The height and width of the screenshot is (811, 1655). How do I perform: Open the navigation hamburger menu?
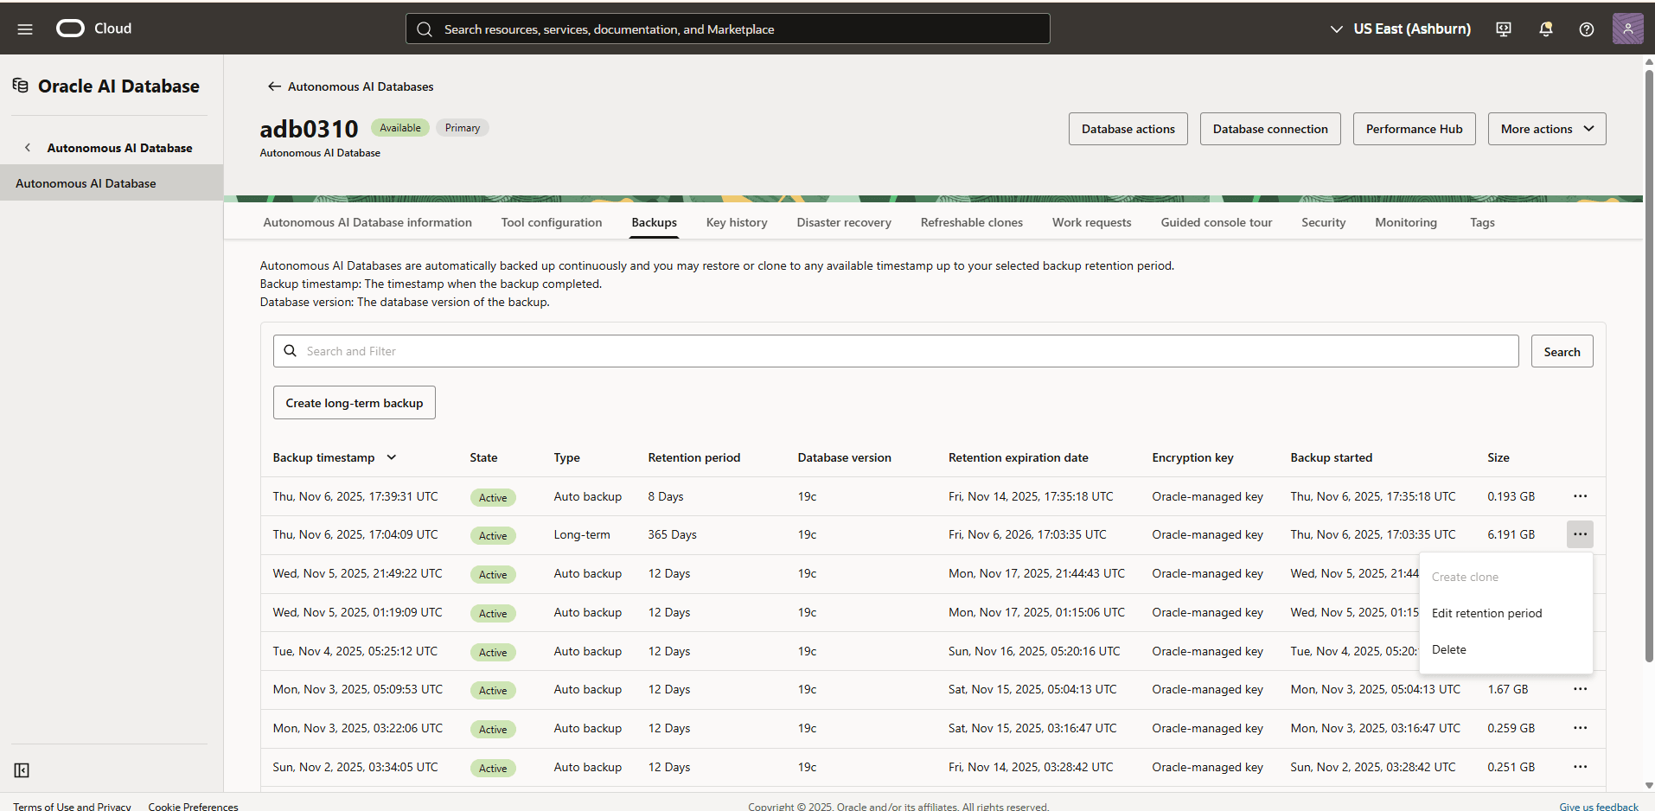click(x=24, y=28)
